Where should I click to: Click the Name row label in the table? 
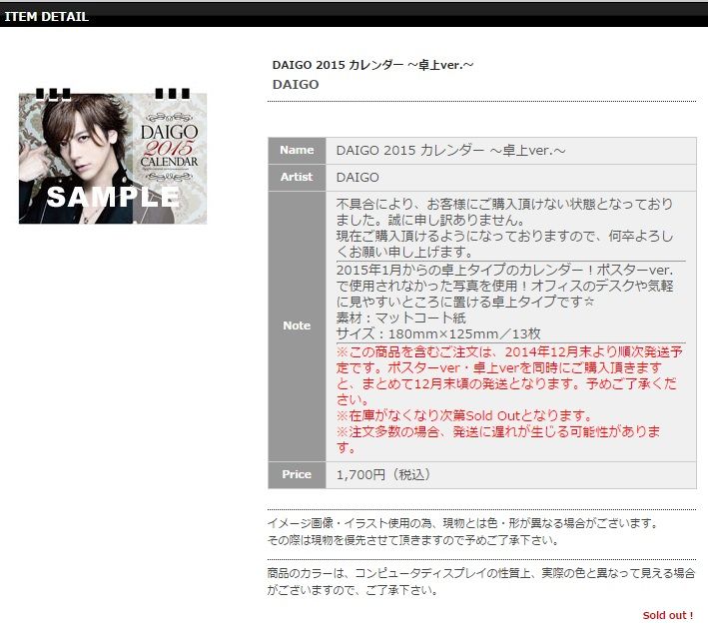pos(297,151)
